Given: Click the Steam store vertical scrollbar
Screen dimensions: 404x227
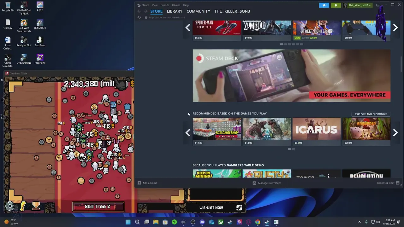Looking at the screenshot, I should 401,64.
